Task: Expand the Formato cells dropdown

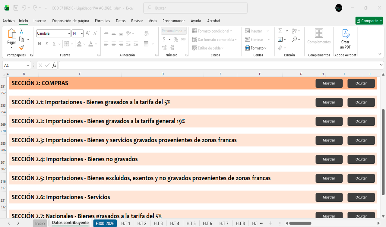Action: pos(256,48)
